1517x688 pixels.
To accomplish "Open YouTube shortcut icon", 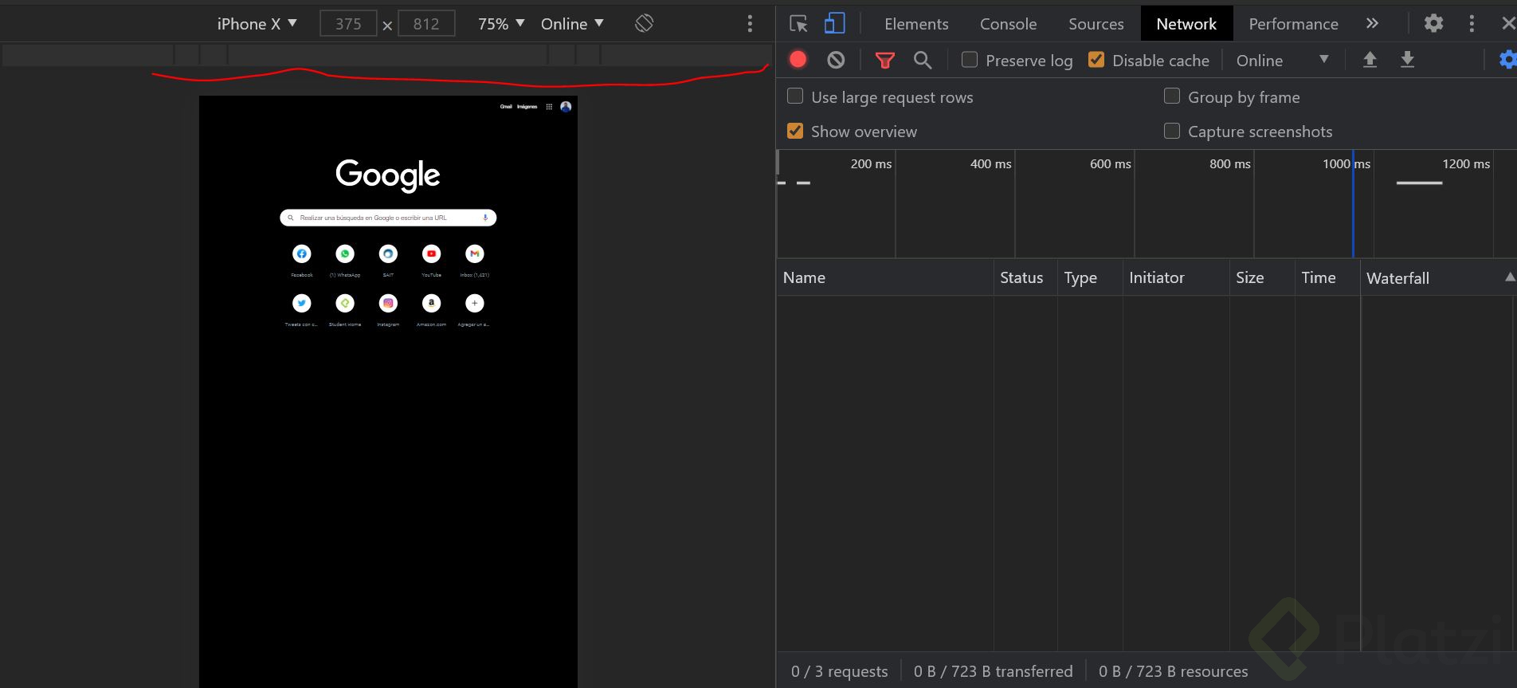I will tap(431, 254).
